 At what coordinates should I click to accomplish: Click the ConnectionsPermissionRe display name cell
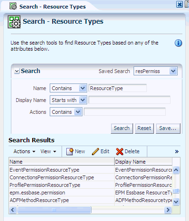pyautogui.click(x=144, y=177)
